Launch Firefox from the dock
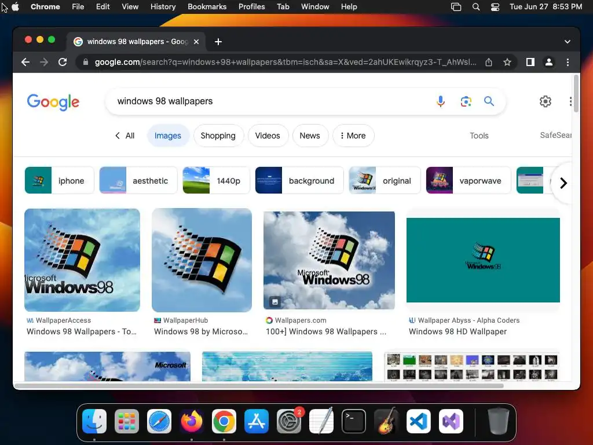593x445 pixels. click(x=191, y=421)
